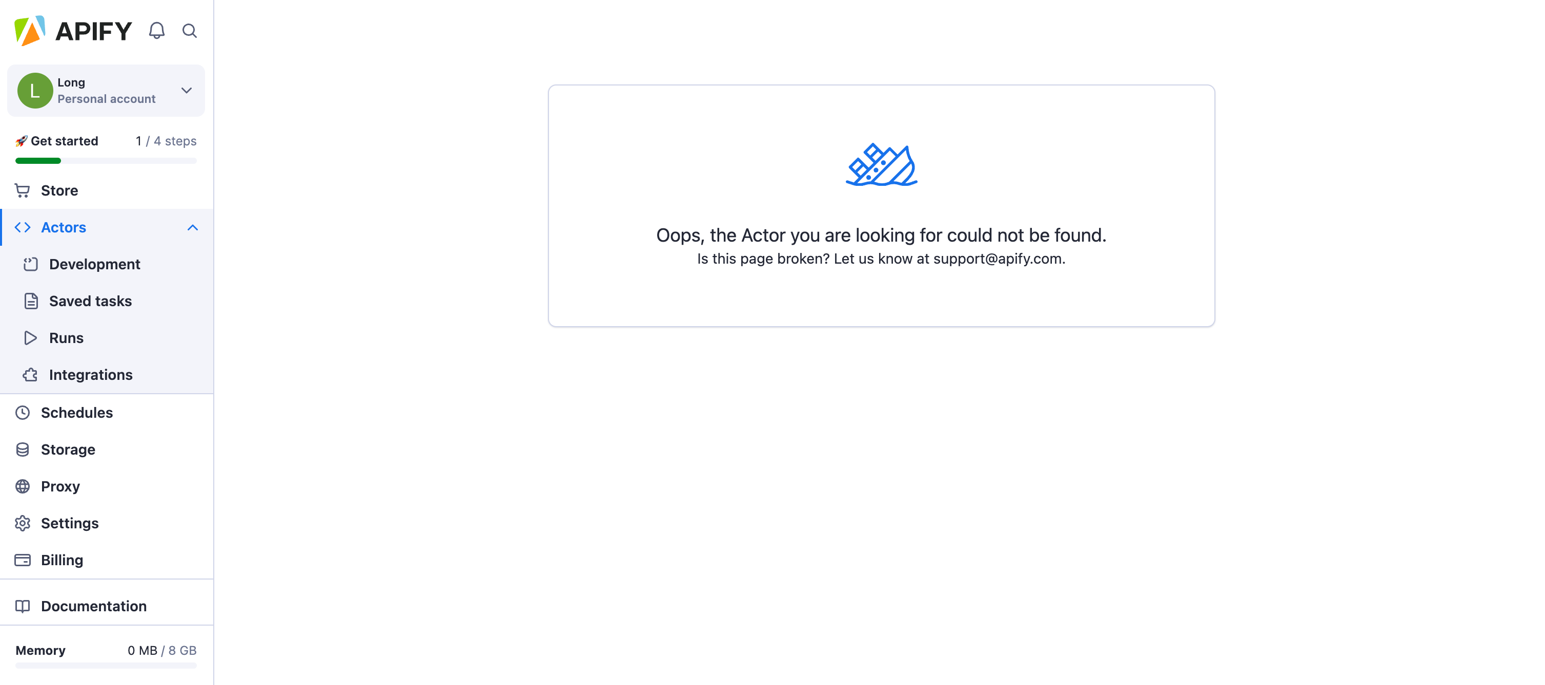Image resolution: width=1545 pixels, height=685 pixels.
Task: Open the notifications bell icon
Action: [x=156, y=31]
